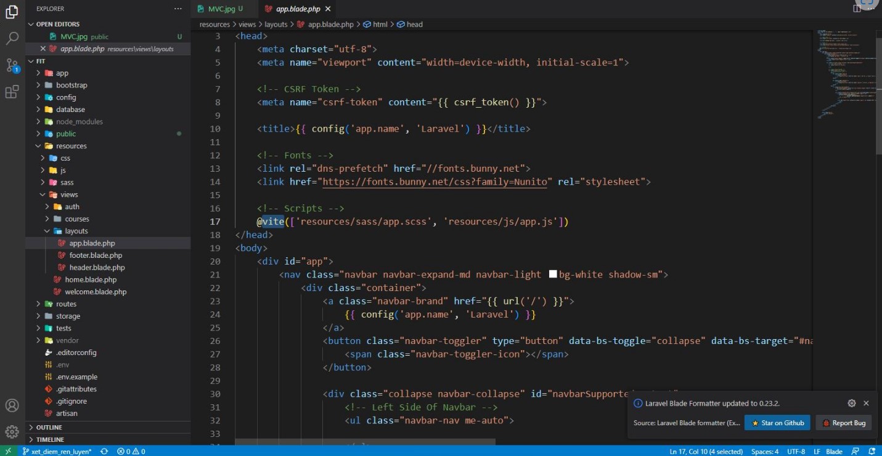Screen dimensions: 882x456
Task: Expand the TIMELINE section
Action: pyautogui.click(x=50, y=439)
